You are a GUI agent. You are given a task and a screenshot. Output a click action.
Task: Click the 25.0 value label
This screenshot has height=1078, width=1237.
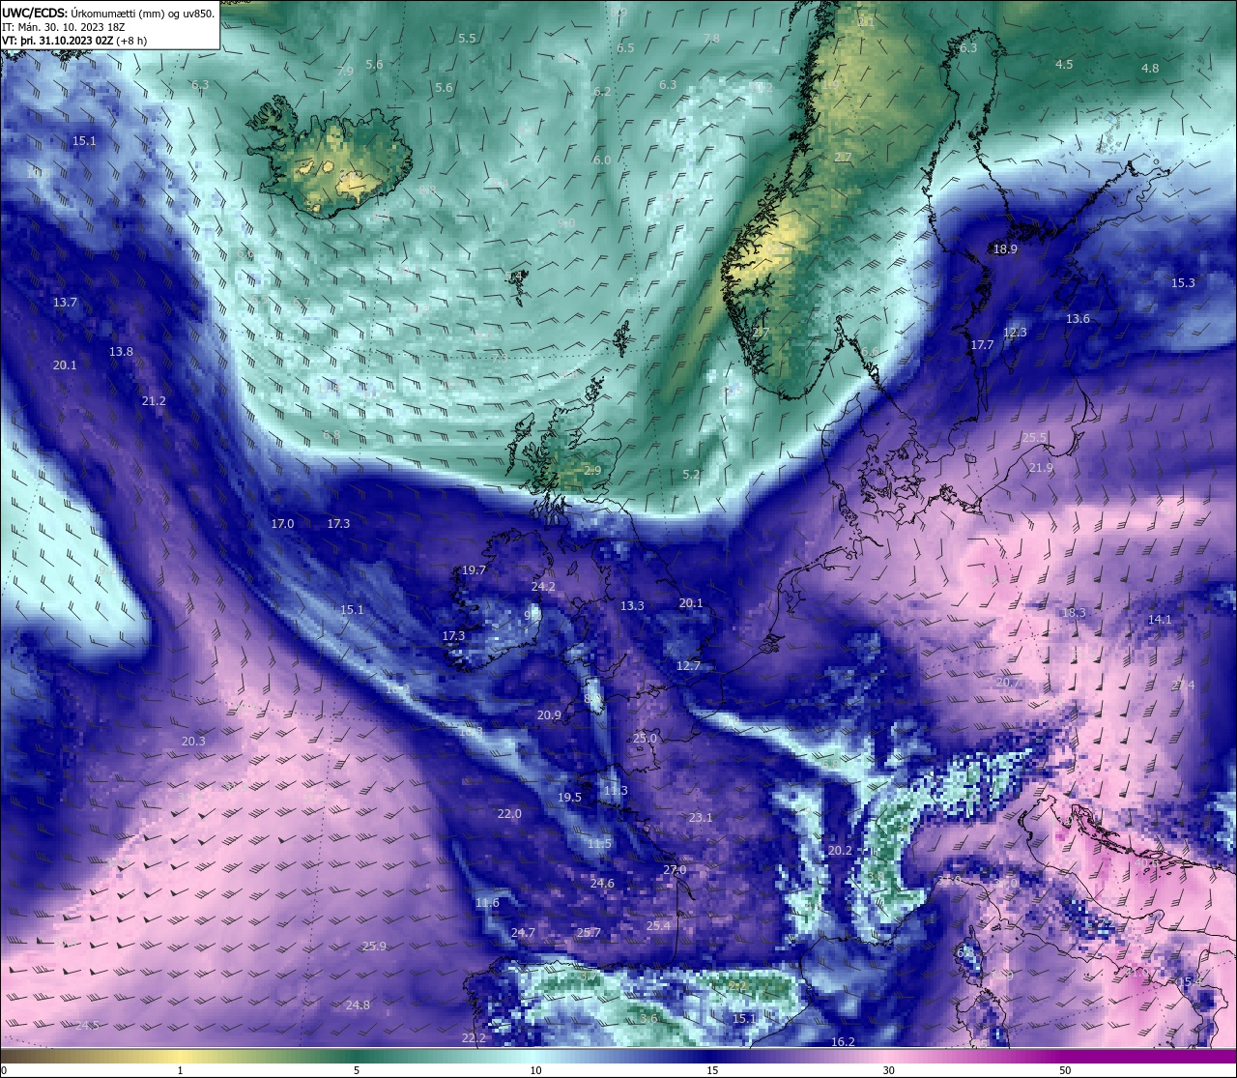point(645,738)
